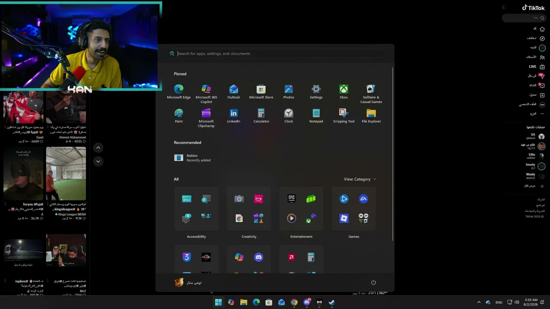Open the Saad video thumbnail
550x309 pixels.
(x=24, y=107)
